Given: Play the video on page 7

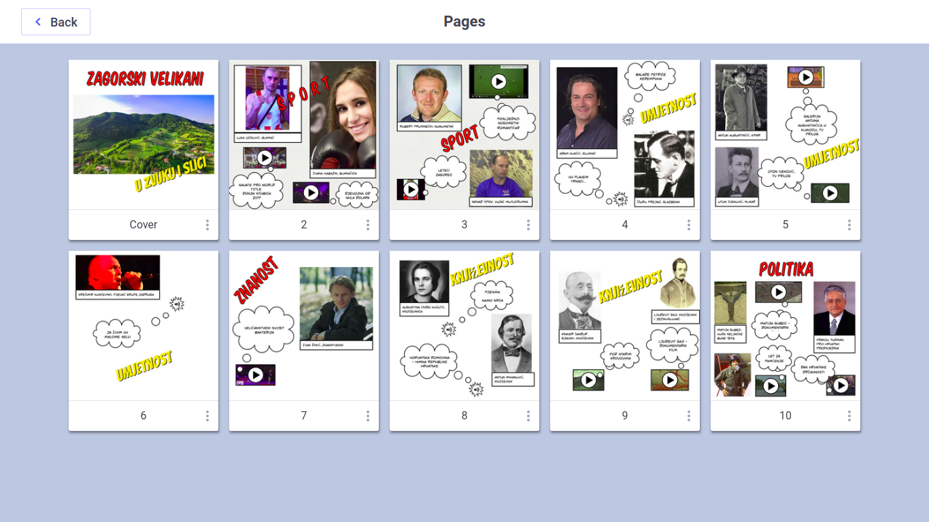Looking at the screenshot, I should tap(256, 375).
